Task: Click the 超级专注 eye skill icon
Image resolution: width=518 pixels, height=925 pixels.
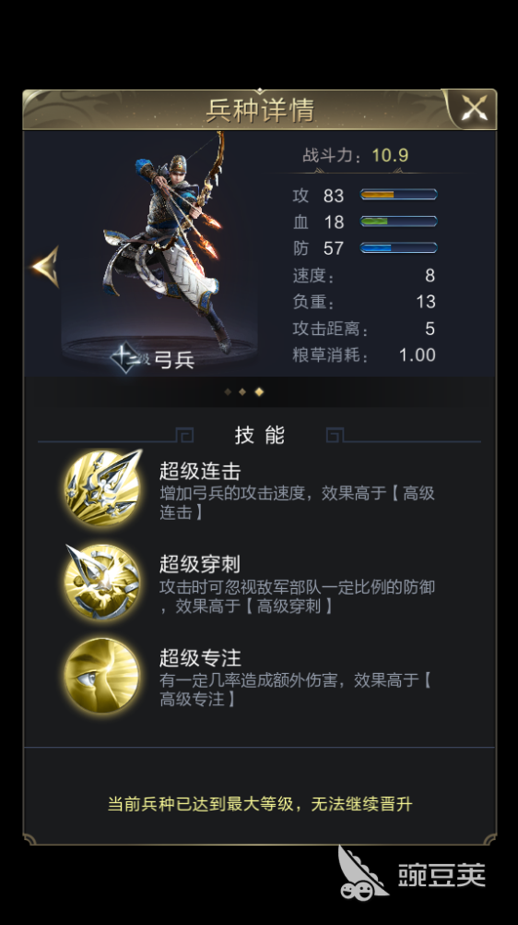Action: (x=102, y=676)
